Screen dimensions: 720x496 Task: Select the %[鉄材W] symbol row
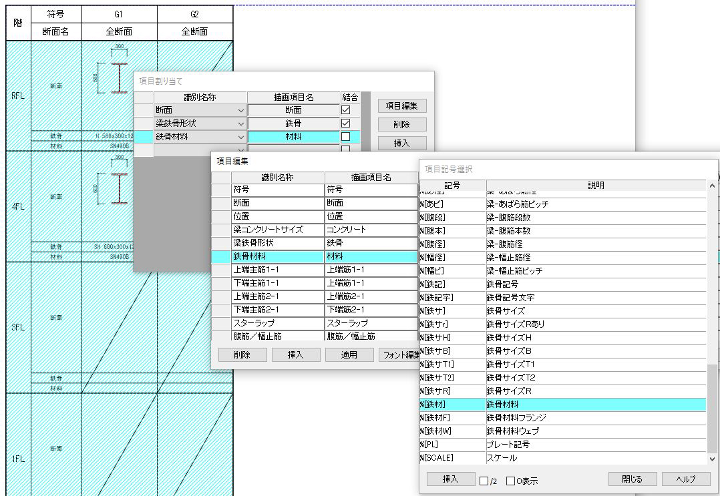tap(562, 431)
